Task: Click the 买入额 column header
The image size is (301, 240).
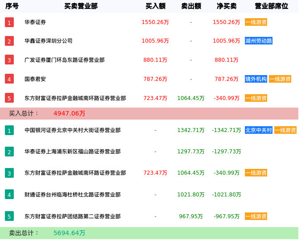Action: [155, 6]
